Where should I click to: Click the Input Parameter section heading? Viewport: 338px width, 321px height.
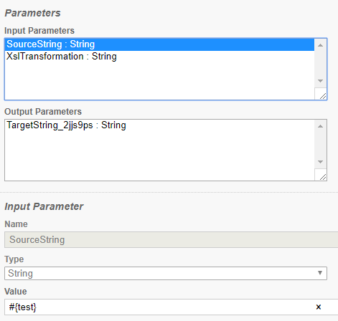tap(44, 206)
